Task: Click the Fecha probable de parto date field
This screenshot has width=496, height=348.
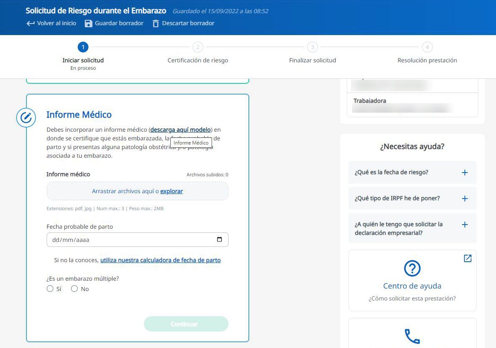Action: coord(128,239)
